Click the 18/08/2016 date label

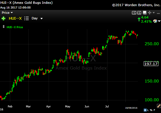131,108
